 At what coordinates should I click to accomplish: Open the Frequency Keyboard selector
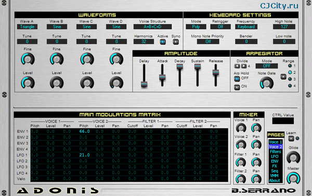point(246,27)
